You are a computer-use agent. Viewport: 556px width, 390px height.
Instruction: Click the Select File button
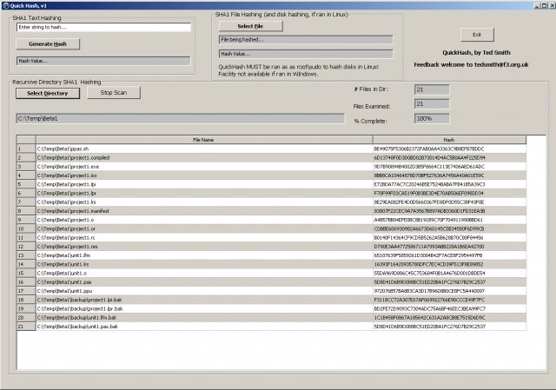pyautogui.click(x=251, y=26)
